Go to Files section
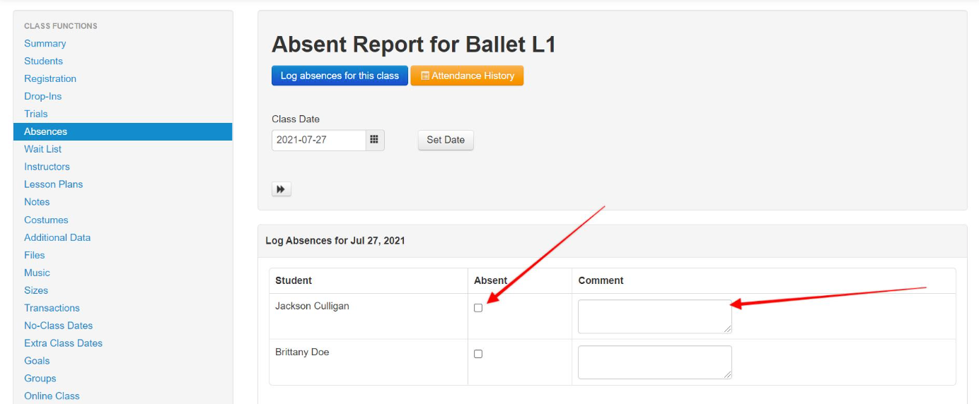Screen dimensions: 979x404 [x=35, y=256]
